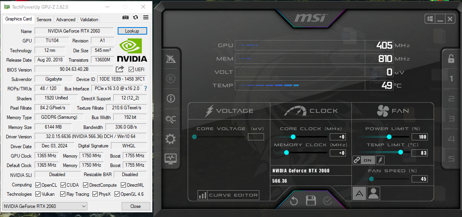This screenshot has width=462, height=217.
Task: Click the Bus Interface question mark icon
Action: (x=145, y=88)
